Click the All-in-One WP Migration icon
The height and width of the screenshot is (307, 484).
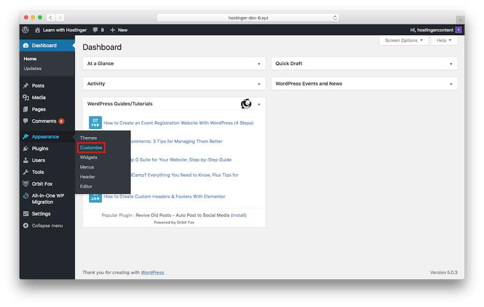pyautogui.click(x=26, y=196)
